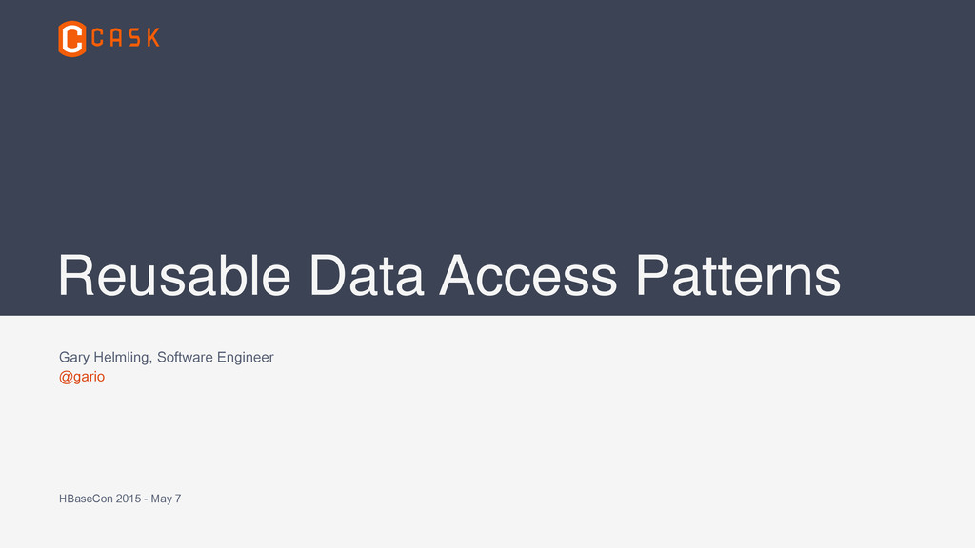Click the author name Gary Helmling

tap(103, 358)
